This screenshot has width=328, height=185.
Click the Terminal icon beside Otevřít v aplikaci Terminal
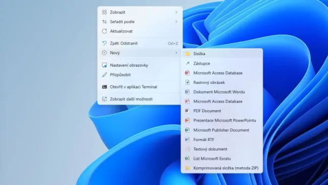(104, 87)
